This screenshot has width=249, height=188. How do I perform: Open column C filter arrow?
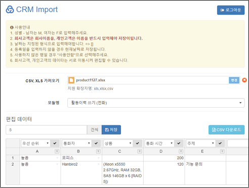point(140,152)
